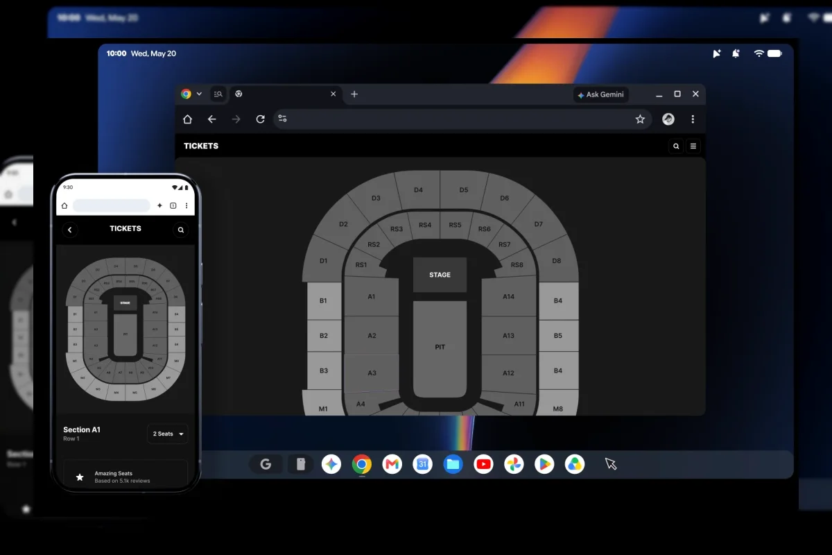Viewport: 832px width, 555px height.
Task: Select section D2 on desktop seat map
Action: pyautogui.click(x=343, y=224)
